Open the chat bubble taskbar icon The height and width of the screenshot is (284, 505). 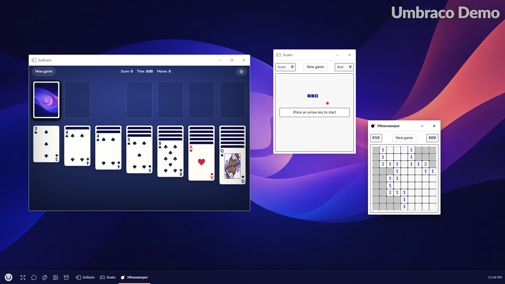tap(34, 277)
